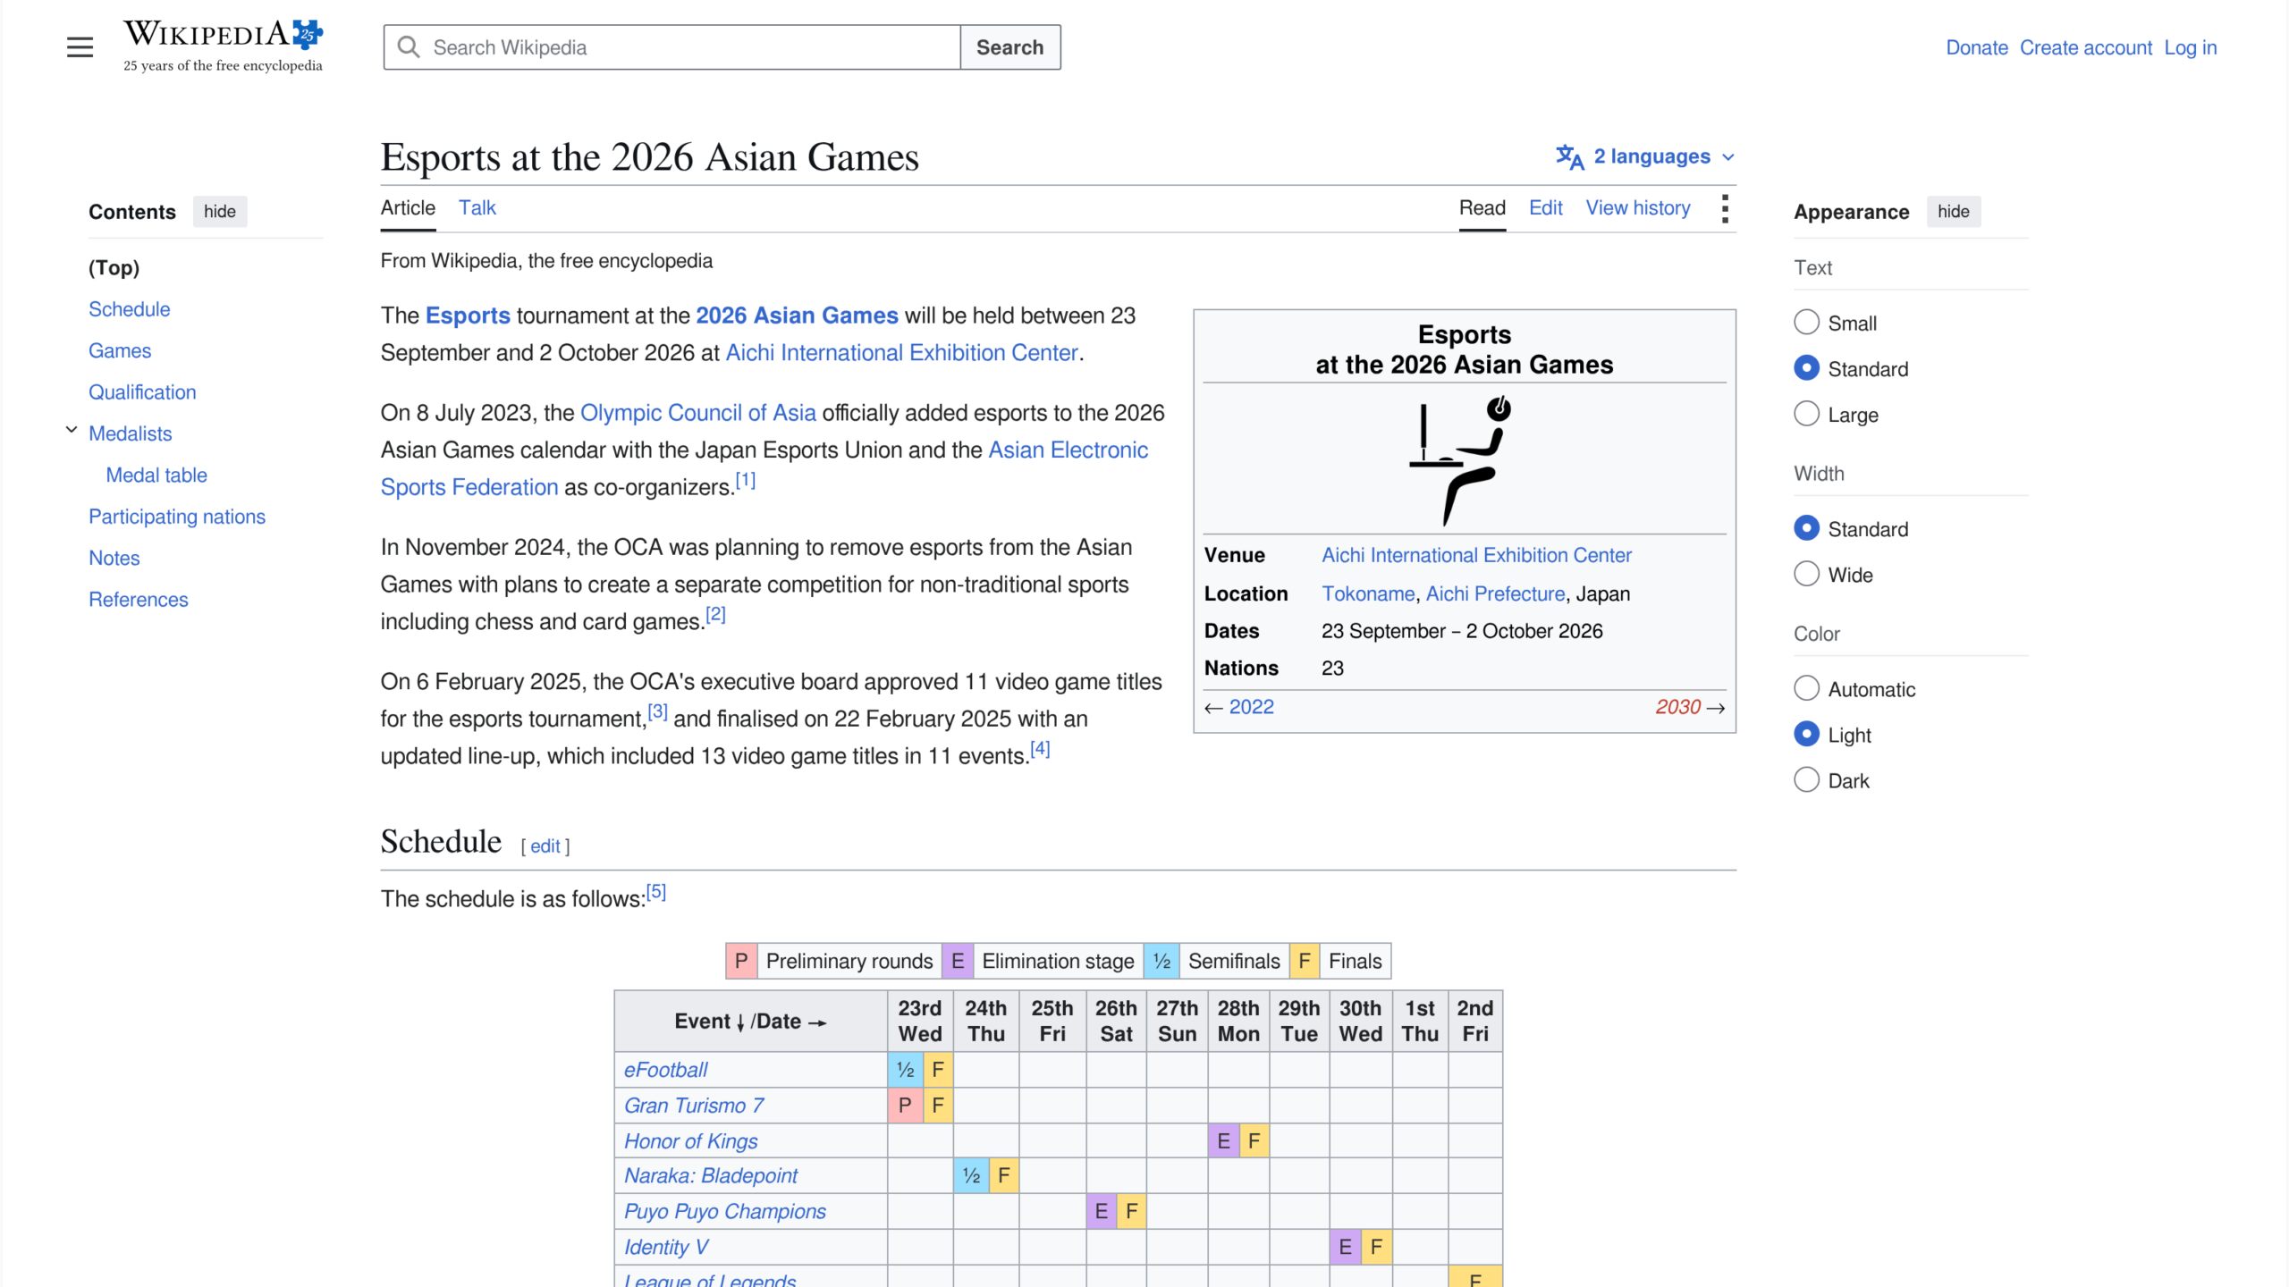Jump to Games in contents
Image resolution: width=2289 pixels, height=1287 pixels.
coord(120,351)
